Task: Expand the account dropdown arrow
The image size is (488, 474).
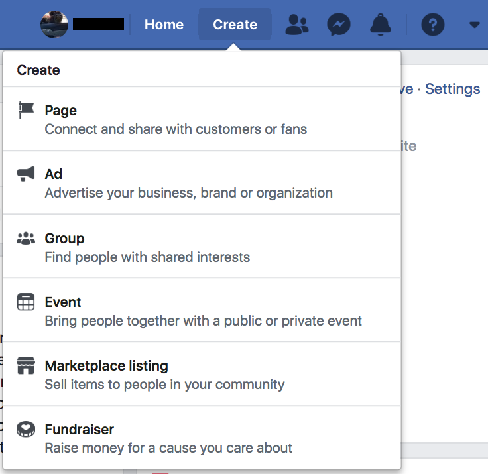Action: pos(474,25)
